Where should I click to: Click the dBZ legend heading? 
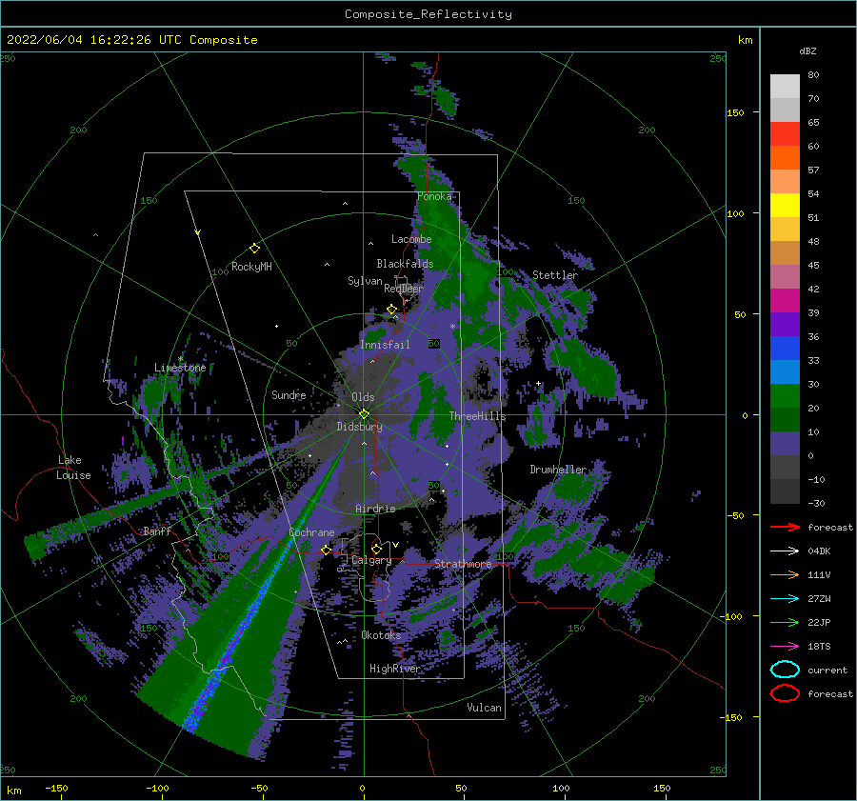click(807, 50)
